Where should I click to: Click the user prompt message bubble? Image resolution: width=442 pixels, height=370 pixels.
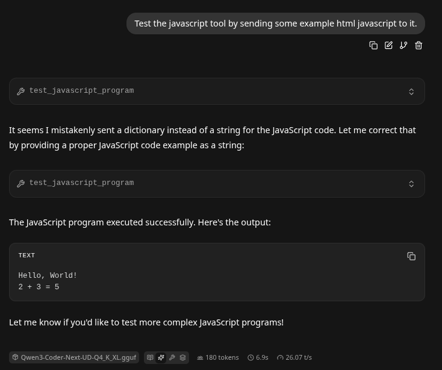click(275, 24)
